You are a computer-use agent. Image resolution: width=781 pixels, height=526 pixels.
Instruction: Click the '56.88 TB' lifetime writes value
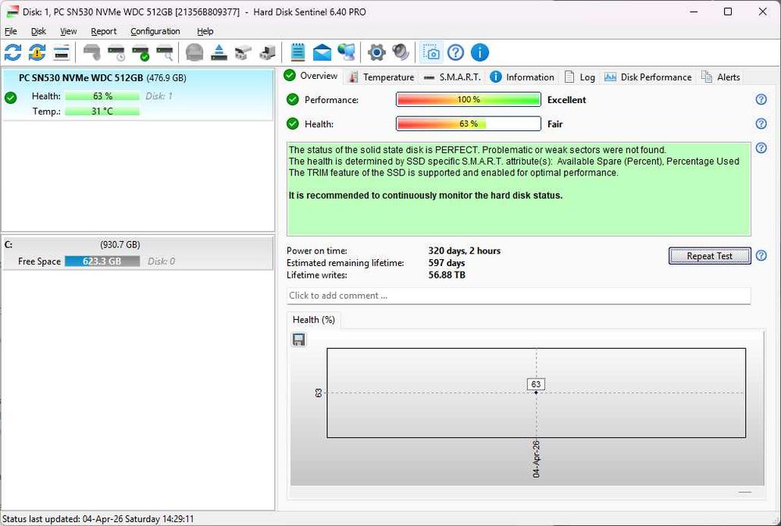click(x=447, y=275)
